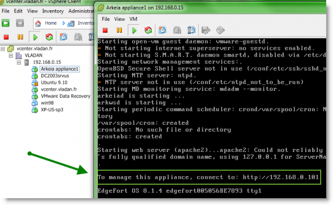The height and width of the screenshot is (205, 333).
Task: Click the Revert to snapshot icon in the Arkeia console
Action: 177,30
